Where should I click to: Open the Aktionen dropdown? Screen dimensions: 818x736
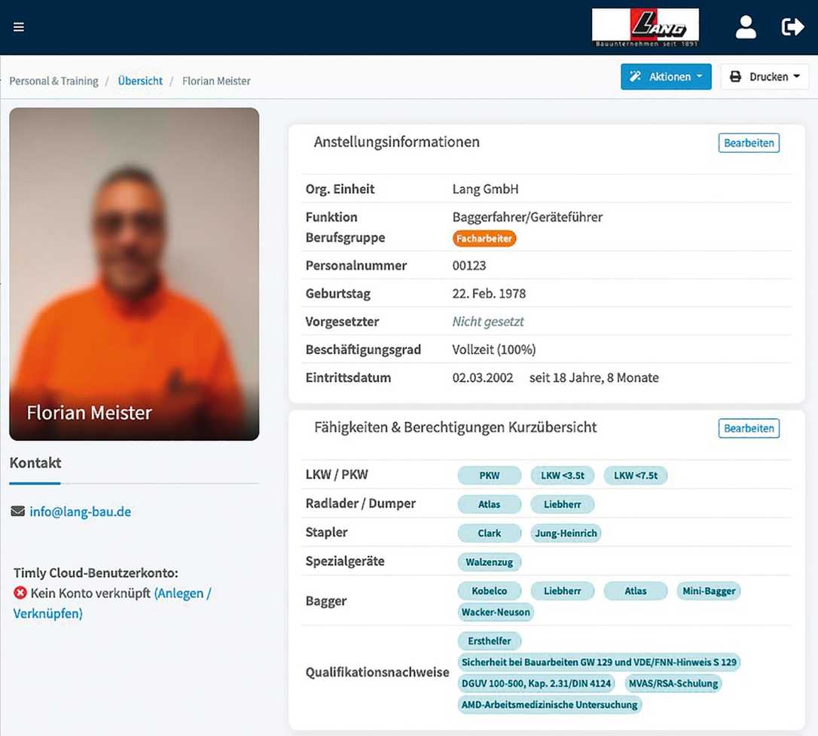tap(666, 76)
